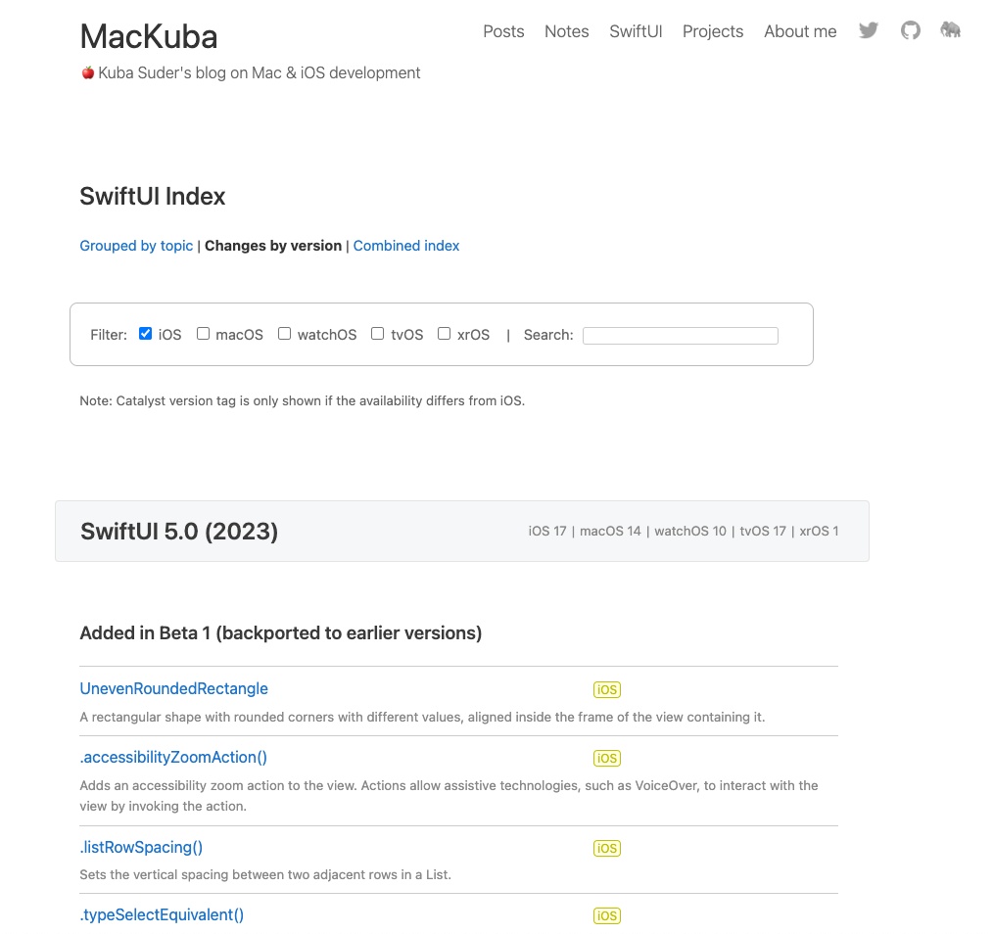The image size is (993, 934).
Task: Enable the tvOS filter
Action: point(377,333)
